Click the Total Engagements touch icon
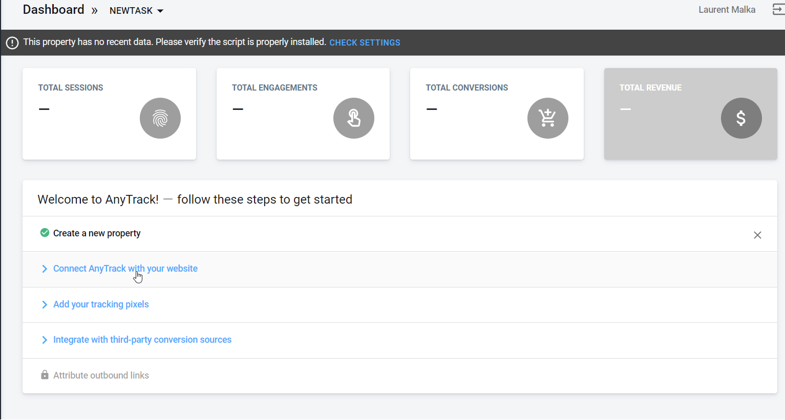Screen dimensions: 785x420 coord(354,118)
